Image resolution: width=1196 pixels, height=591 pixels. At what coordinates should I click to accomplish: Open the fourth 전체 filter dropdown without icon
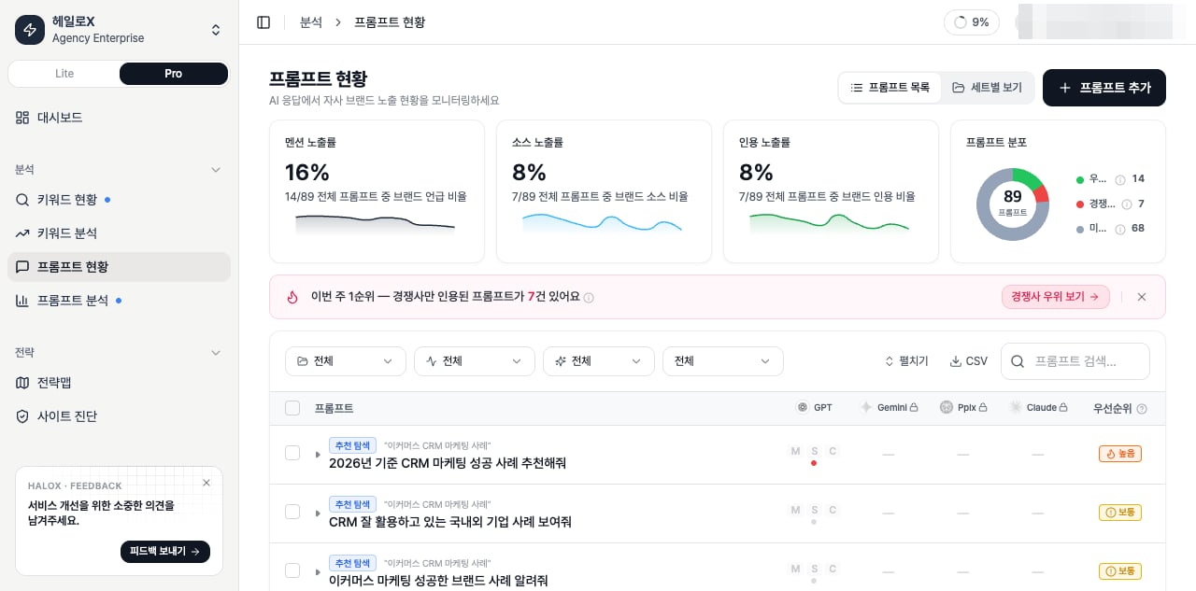click(723, 361)
